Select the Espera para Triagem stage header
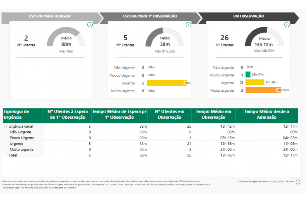 [x=50, y=16]
